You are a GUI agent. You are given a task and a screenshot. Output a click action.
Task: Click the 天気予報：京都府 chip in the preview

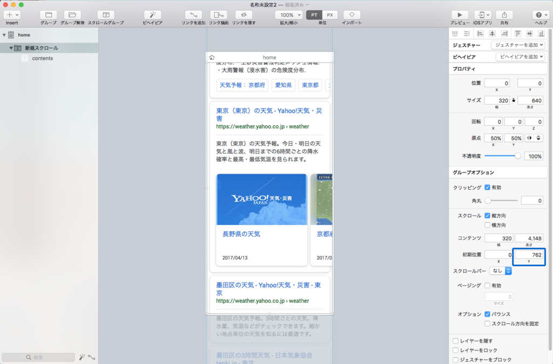click(242, 85)
